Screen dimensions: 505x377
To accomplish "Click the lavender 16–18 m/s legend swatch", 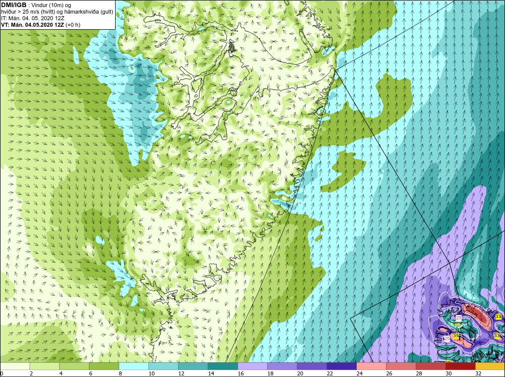I will [252, 366].
